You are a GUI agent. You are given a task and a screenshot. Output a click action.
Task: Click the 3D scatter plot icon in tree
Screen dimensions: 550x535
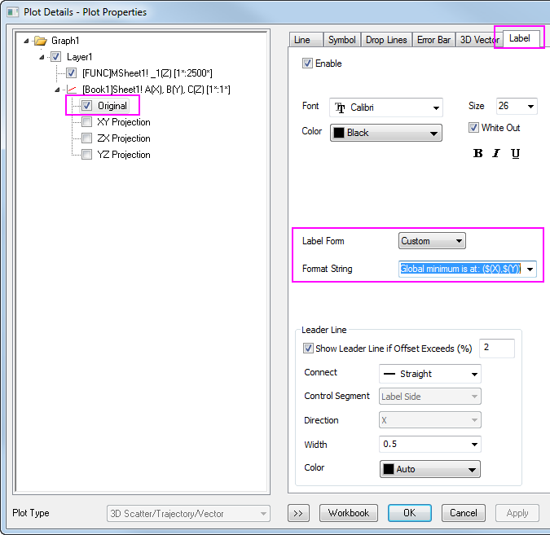pos(73,90)
